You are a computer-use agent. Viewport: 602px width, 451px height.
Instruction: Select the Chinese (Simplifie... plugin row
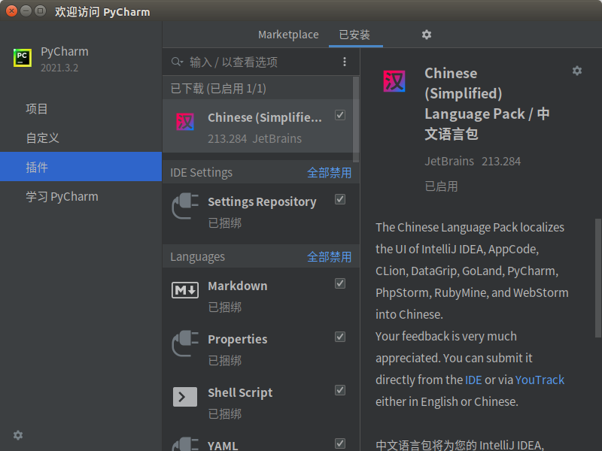tap(257, 126)
